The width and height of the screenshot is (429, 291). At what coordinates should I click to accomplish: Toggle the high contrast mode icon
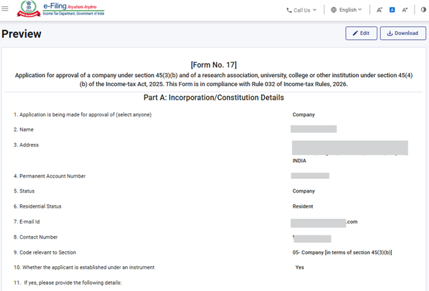423,10
